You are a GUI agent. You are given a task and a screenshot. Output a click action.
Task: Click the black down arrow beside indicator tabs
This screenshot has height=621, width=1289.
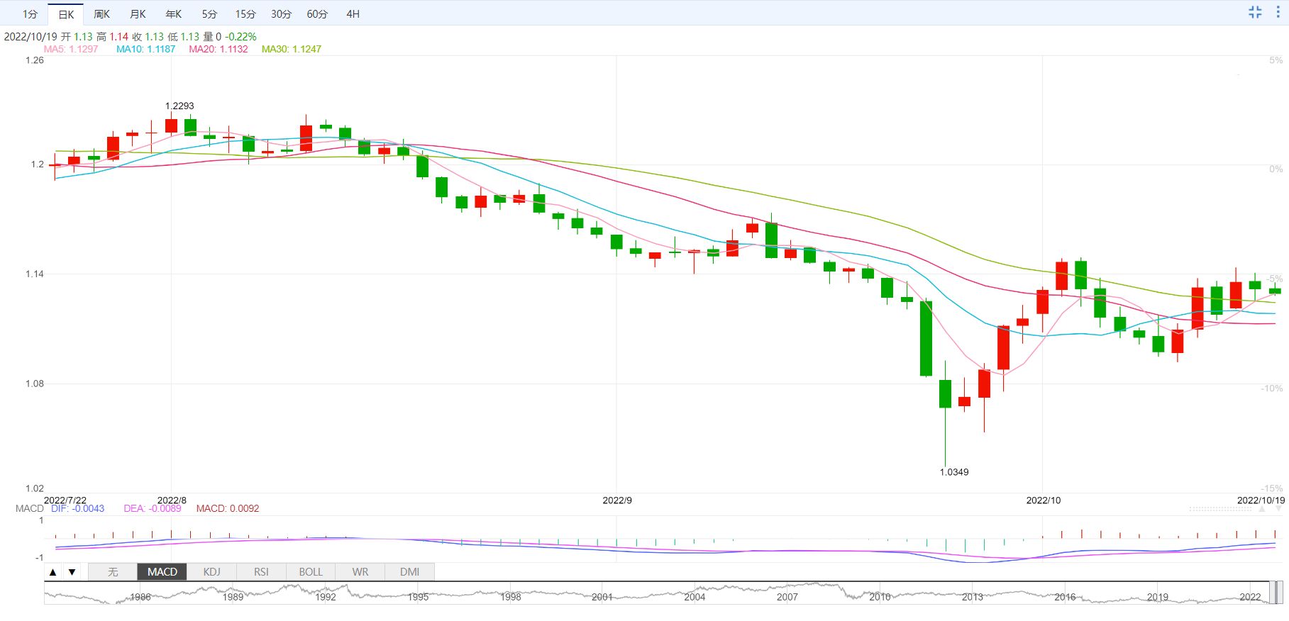click(72, 572)
